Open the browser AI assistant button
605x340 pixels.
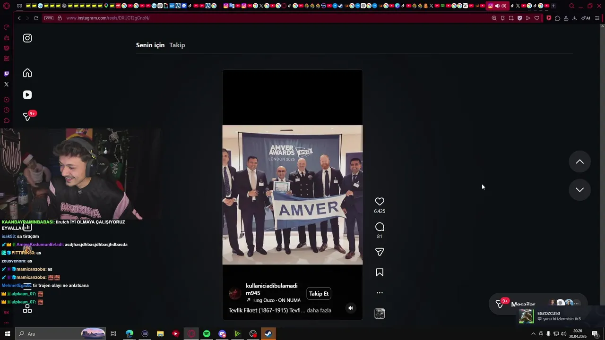(x=586, y=18)
